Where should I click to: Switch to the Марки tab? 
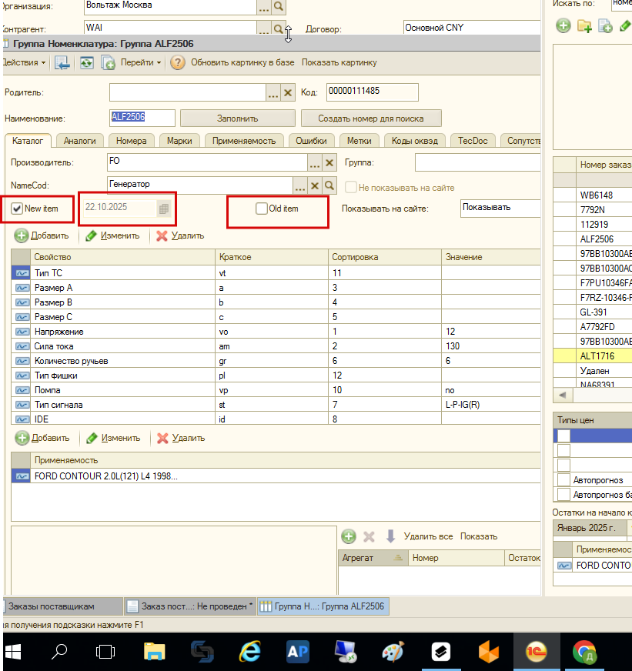tap(179, 141)
